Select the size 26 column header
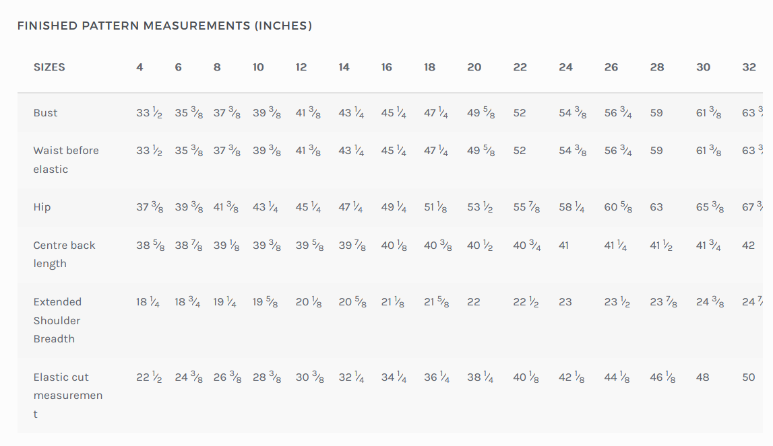The height and width of the screenshot is (446, 773). pyautogui.click(x=611, y=67)
